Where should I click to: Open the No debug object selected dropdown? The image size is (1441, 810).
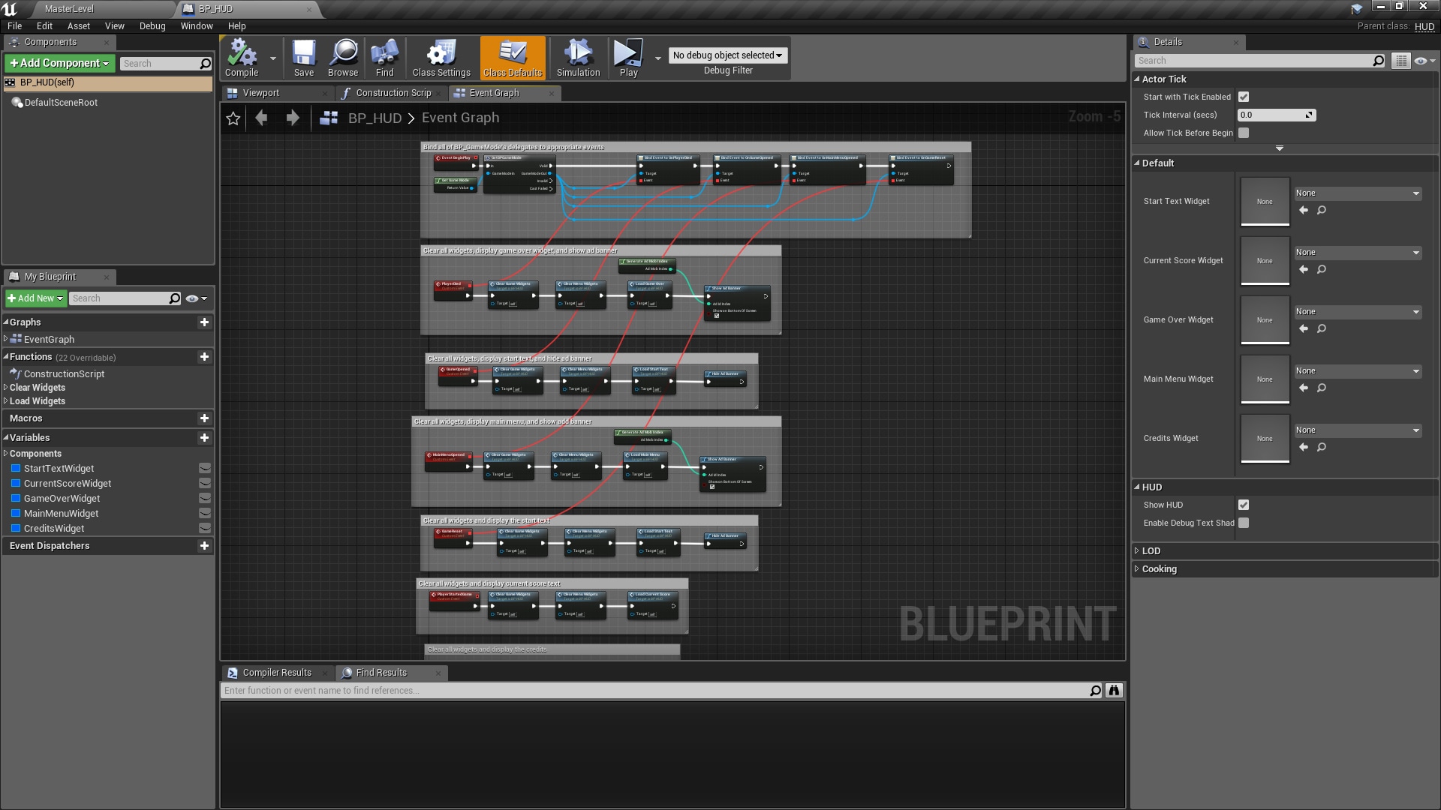(x=727, y=55)
